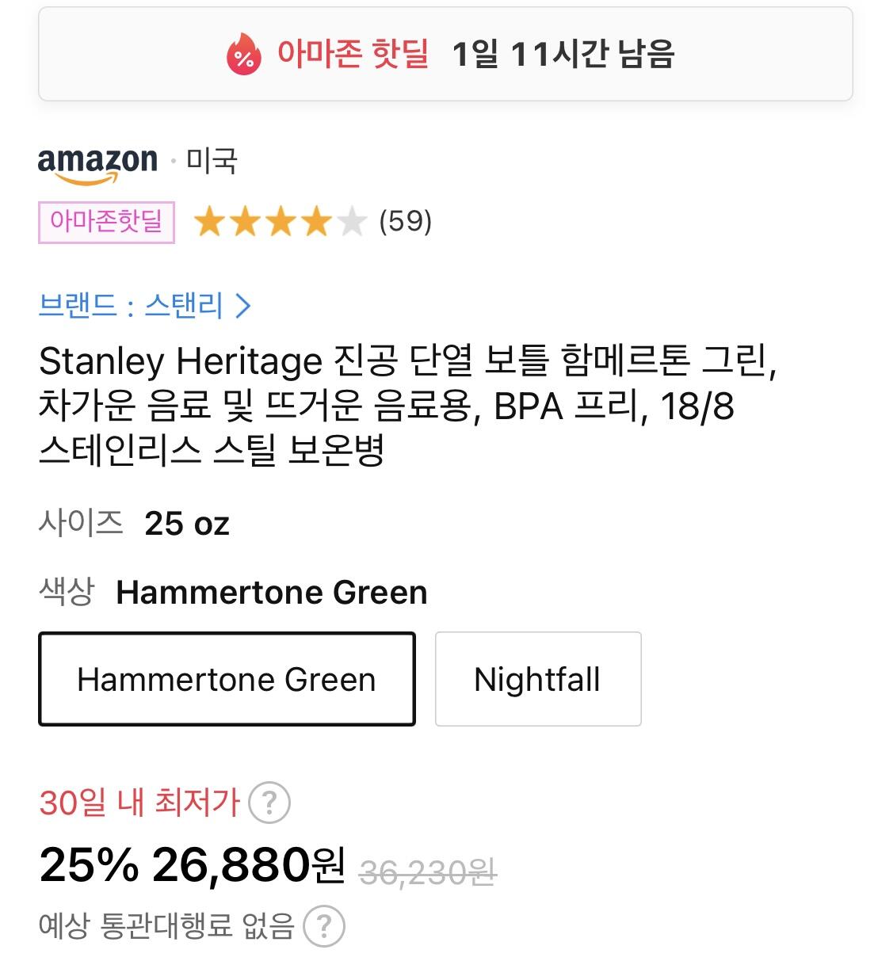878x965 pixels.
Task: Click the pink 아마존핫딜 badge
Action: 106,222
